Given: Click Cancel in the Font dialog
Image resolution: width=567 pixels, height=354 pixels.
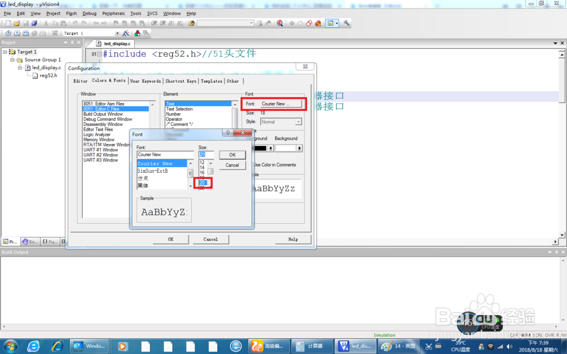Looking at the screenshot, I should 232,165.
